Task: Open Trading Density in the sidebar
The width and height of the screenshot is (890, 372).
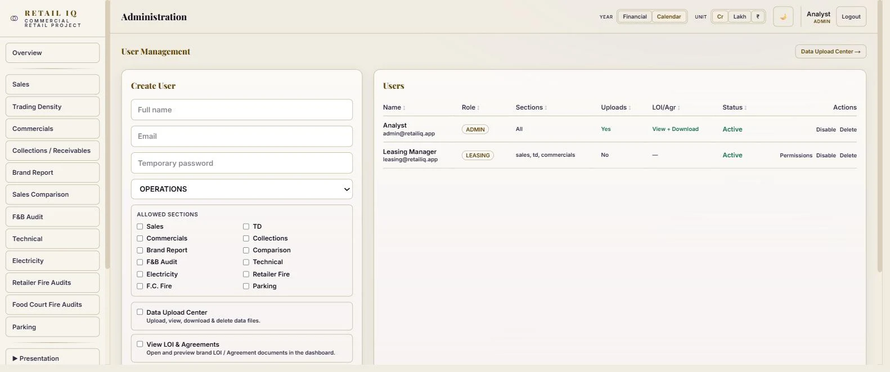Action: click(52, 107)
